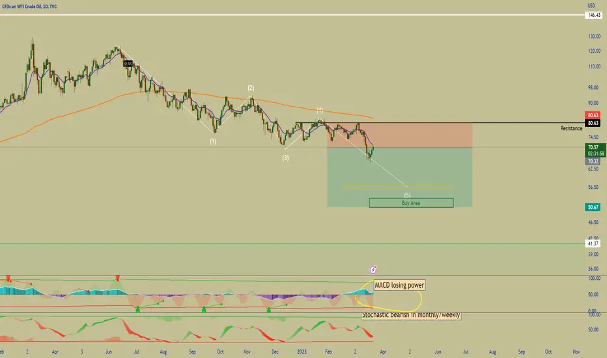Select the USD currency label on price axis
This screenshot has width=607, height=358.
click(591, 5)
